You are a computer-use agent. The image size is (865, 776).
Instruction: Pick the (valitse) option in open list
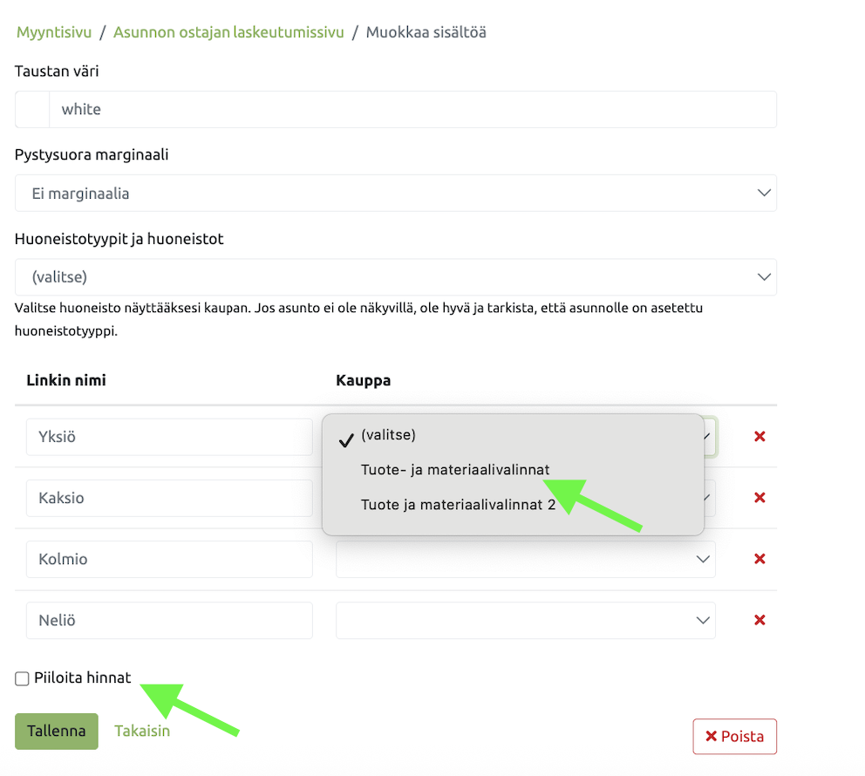tap(388, 434)
